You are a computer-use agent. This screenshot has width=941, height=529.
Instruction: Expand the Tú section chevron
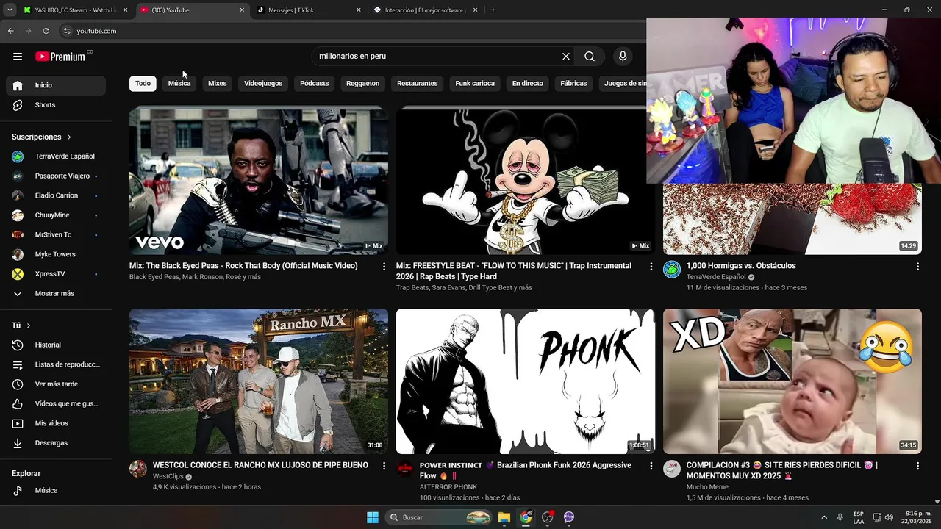point(29,325)
